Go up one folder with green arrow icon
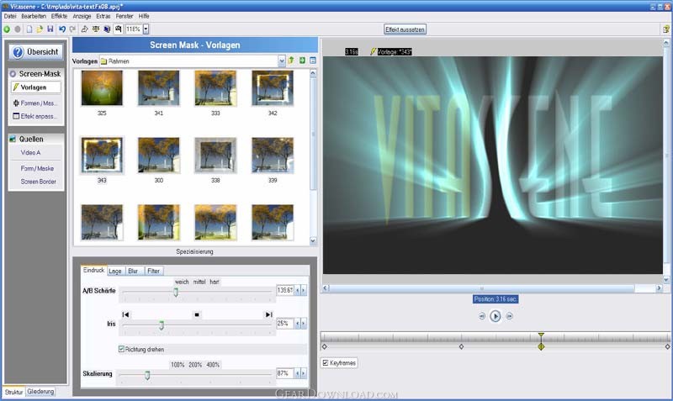The height and width of the screenshot is (401, 673). pos(291,61)
